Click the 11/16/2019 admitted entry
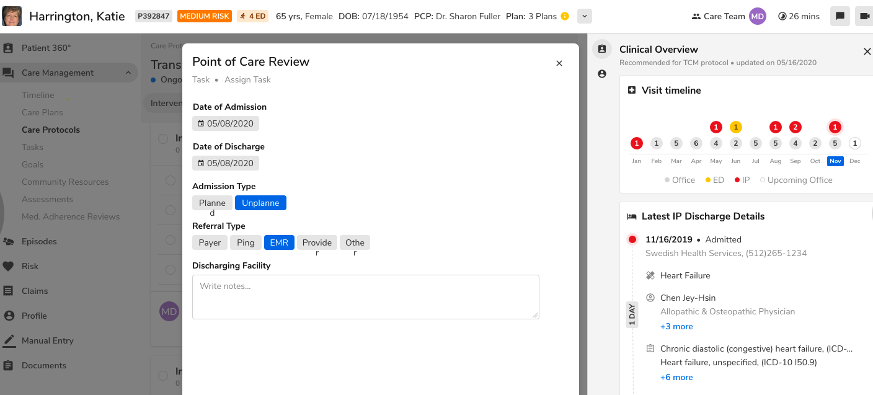The image size is (873, 395). [x=693, y=239]
